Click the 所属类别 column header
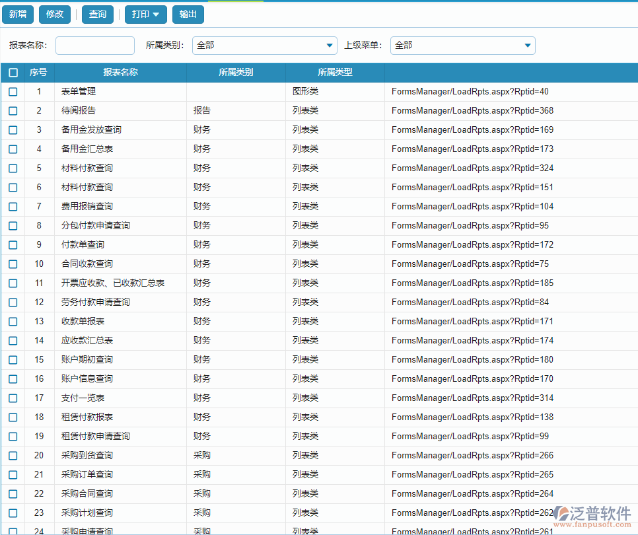The image size is (638, 535). click(x=235, y=73)
